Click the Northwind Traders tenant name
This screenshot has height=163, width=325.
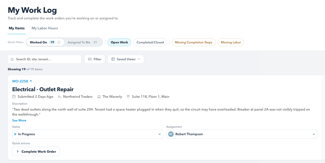coord(78,96)
